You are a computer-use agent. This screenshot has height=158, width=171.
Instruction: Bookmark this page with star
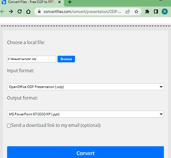tap(136, 12)
